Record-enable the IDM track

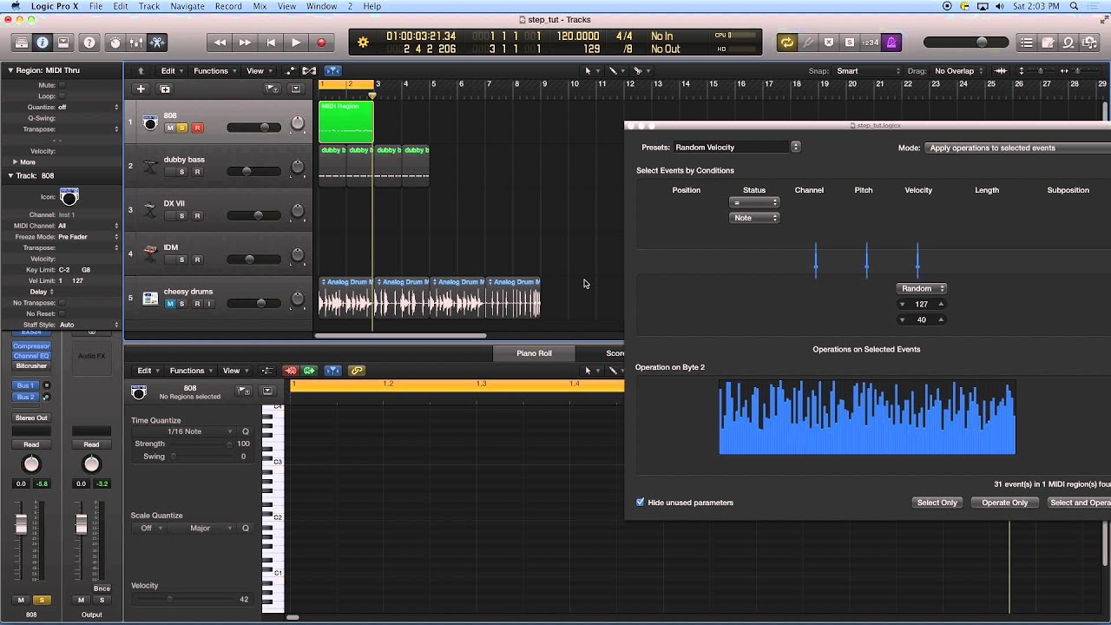coord(197,260)
